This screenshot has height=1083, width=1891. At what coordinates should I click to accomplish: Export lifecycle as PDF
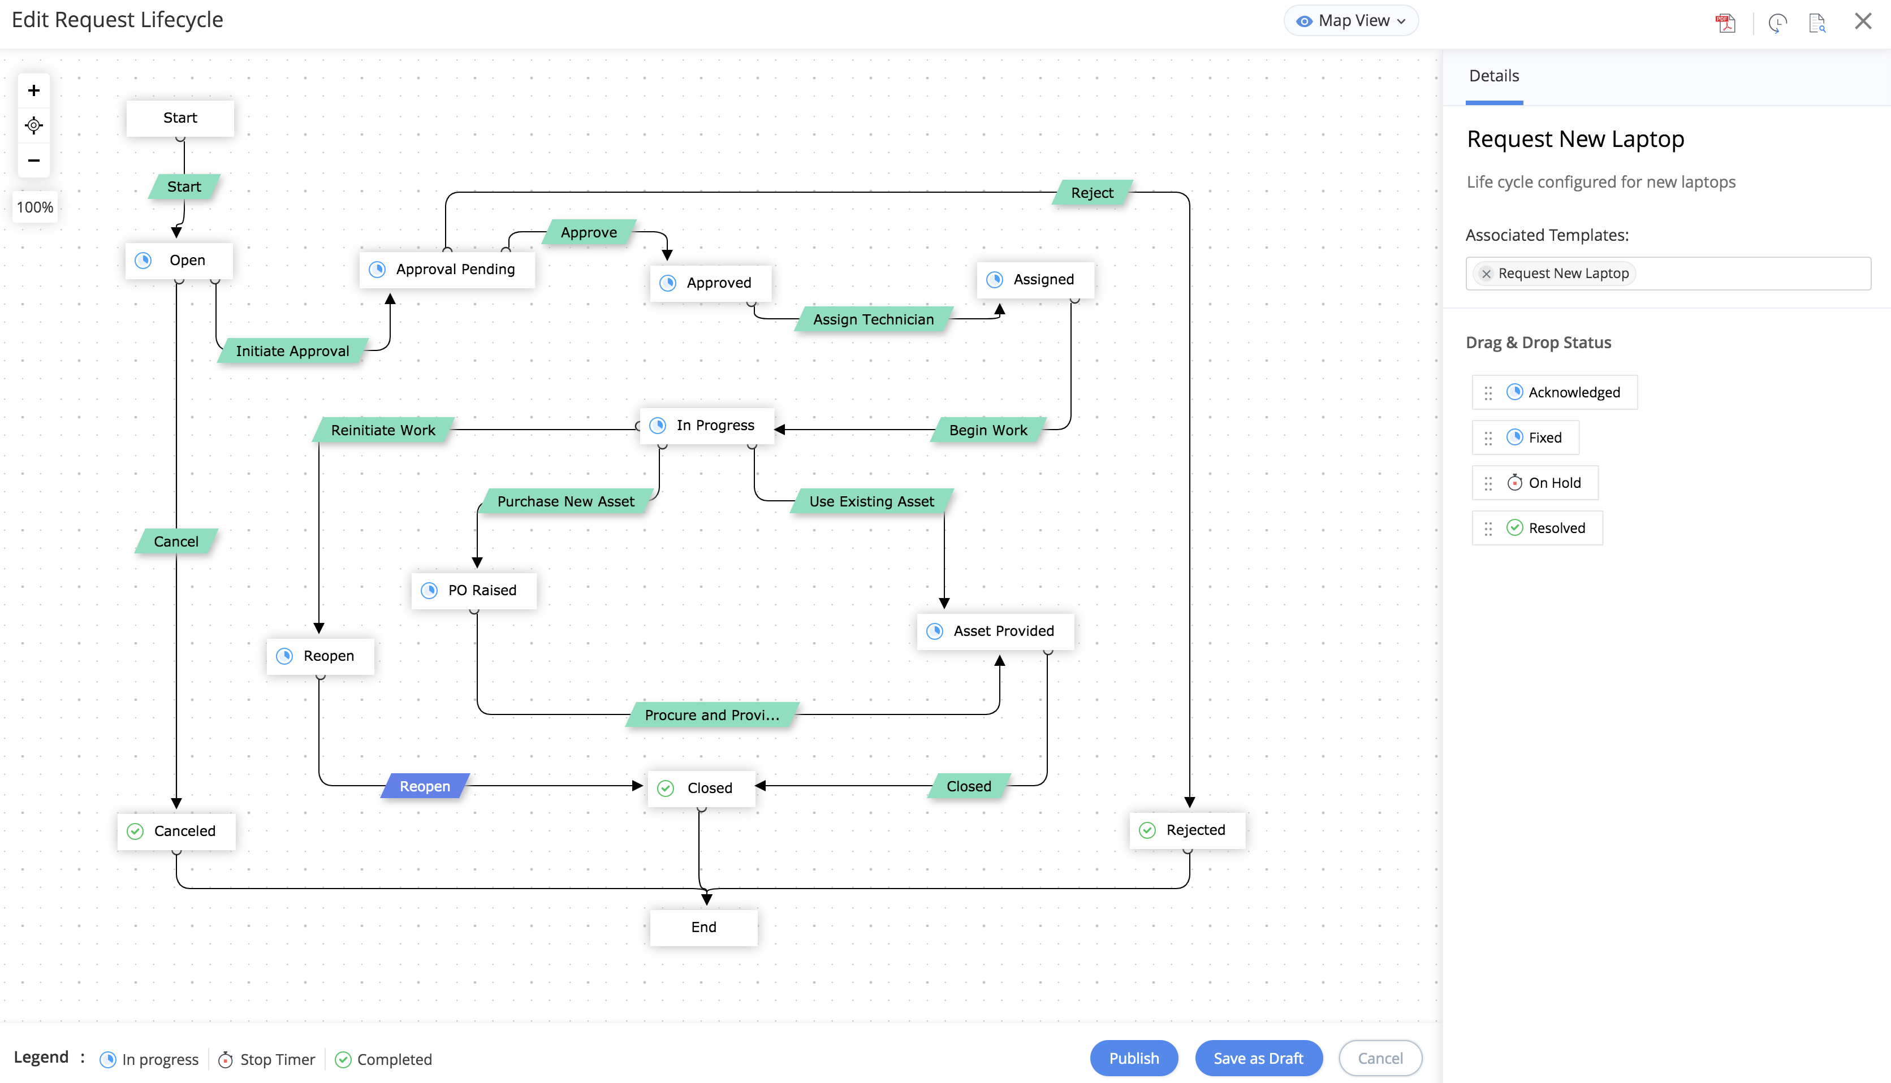coord(1725,22)
